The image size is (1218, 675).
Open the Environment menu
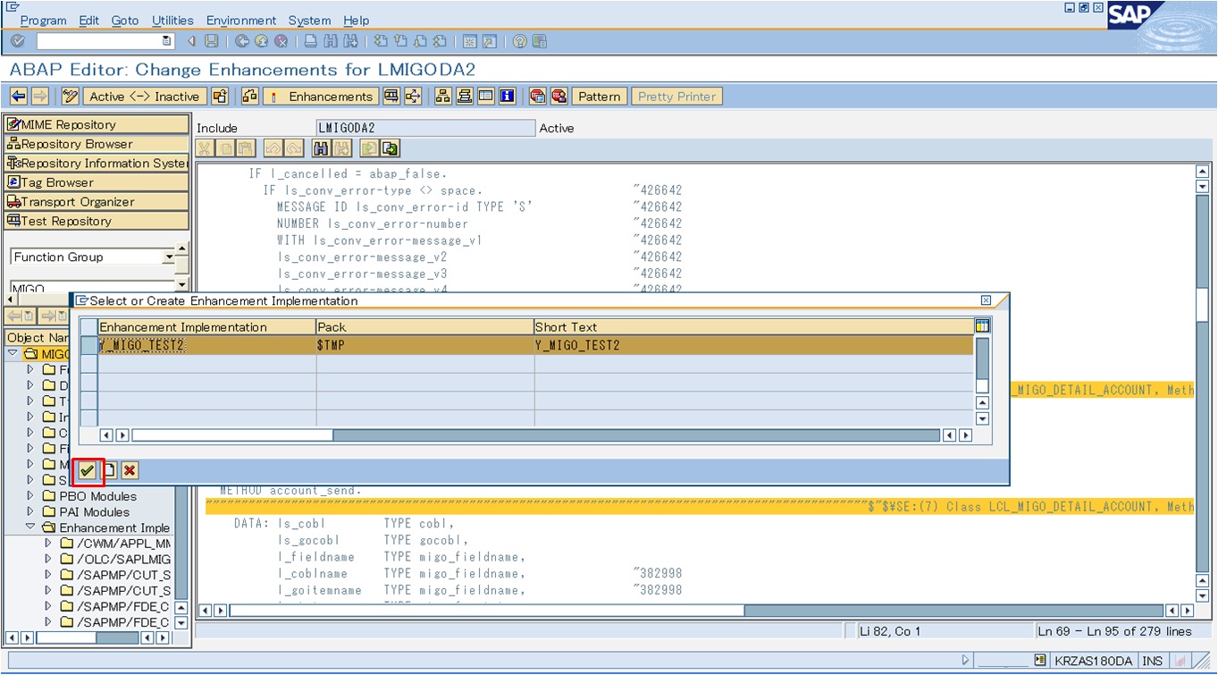click(241, 20)
